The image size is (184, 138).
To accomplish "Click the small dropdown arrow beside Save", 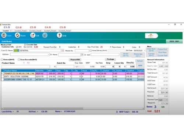I will (13, 36).
